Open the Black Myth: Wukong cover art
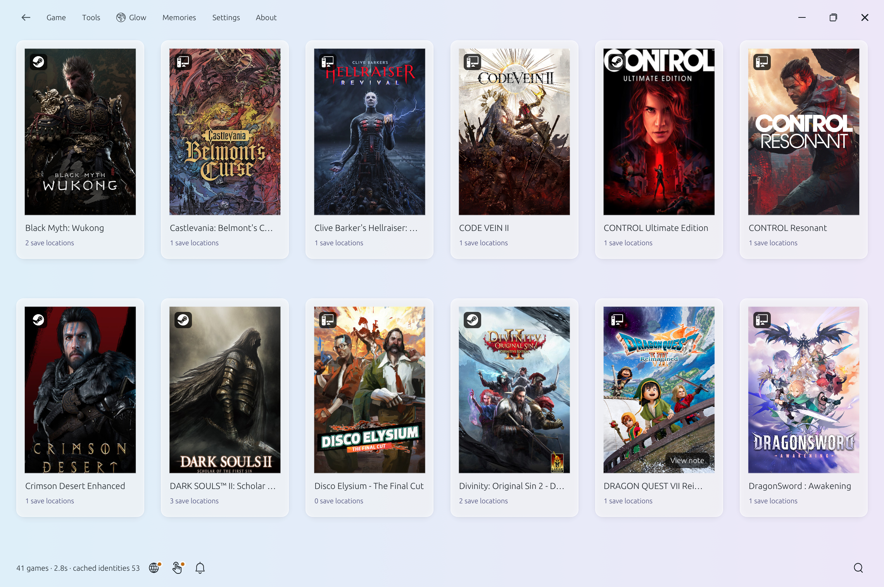The height and width of the screenshot is (587, 884). coord(80,132)
